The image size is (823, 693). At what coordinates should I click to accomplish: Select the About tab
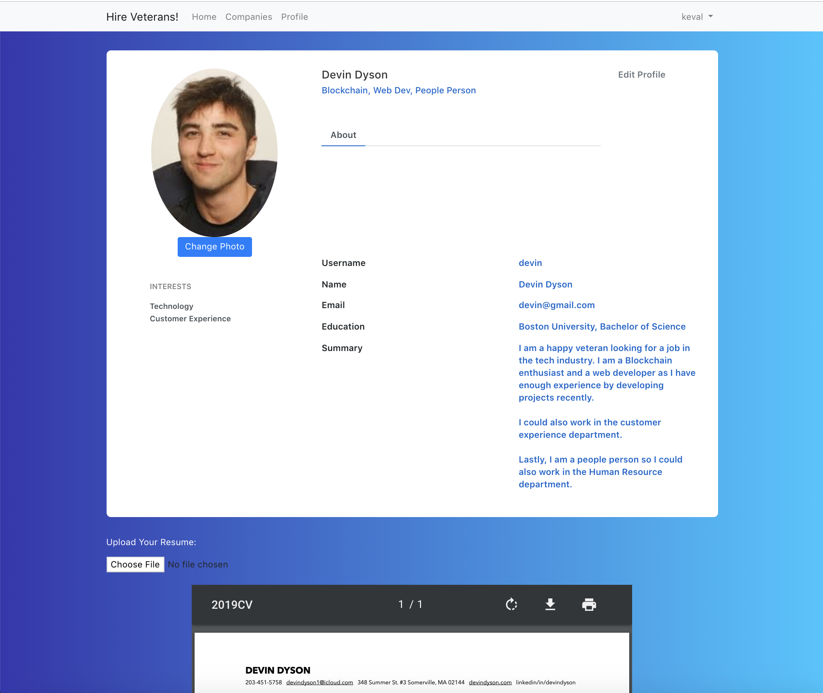[343, 135]
